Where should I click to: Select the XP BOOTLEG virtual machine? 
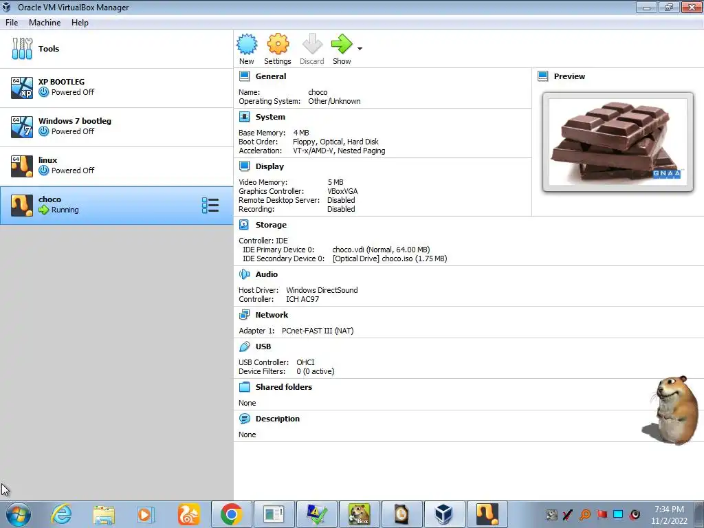[x=117, y=87]
